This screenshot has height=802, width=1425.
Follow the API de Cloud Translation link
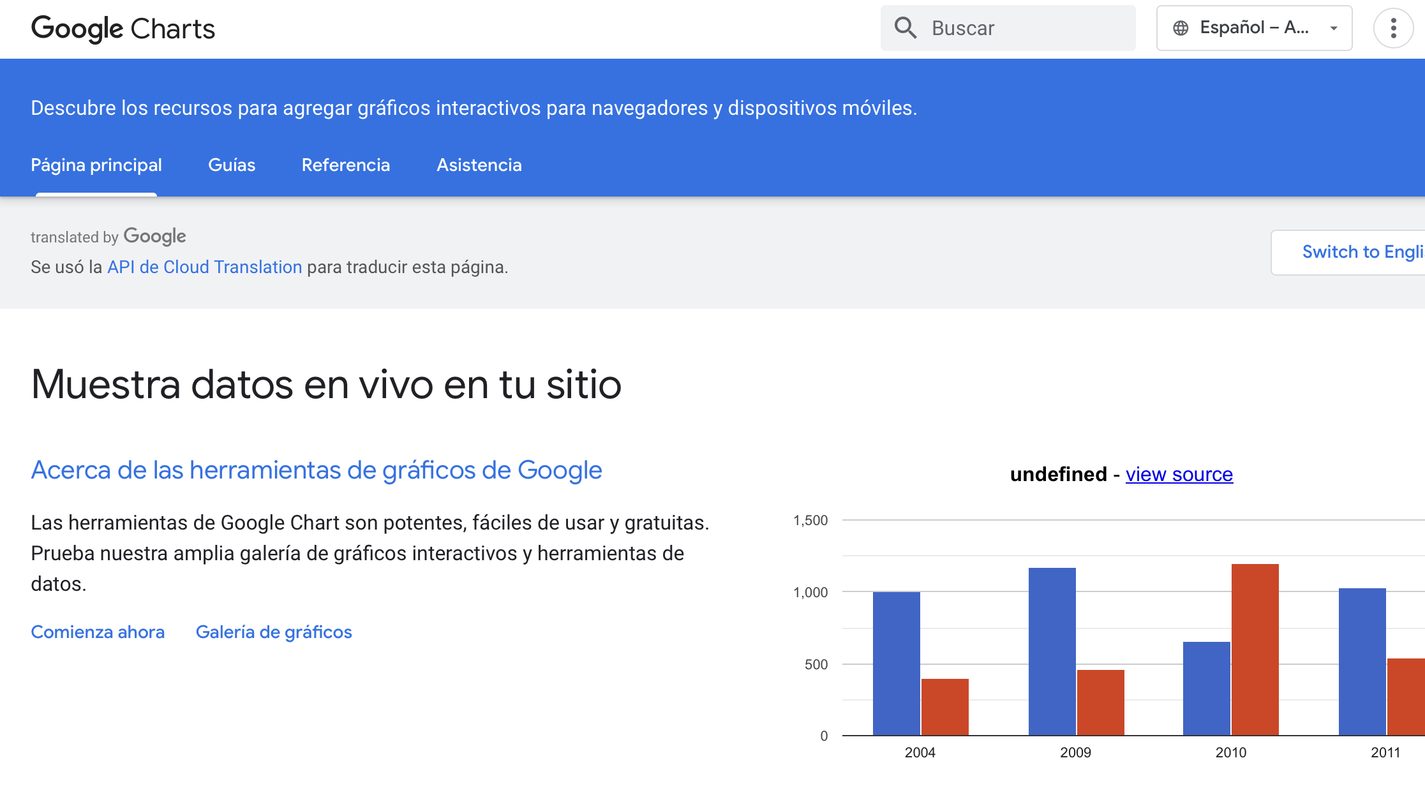[x=204, y=267]
